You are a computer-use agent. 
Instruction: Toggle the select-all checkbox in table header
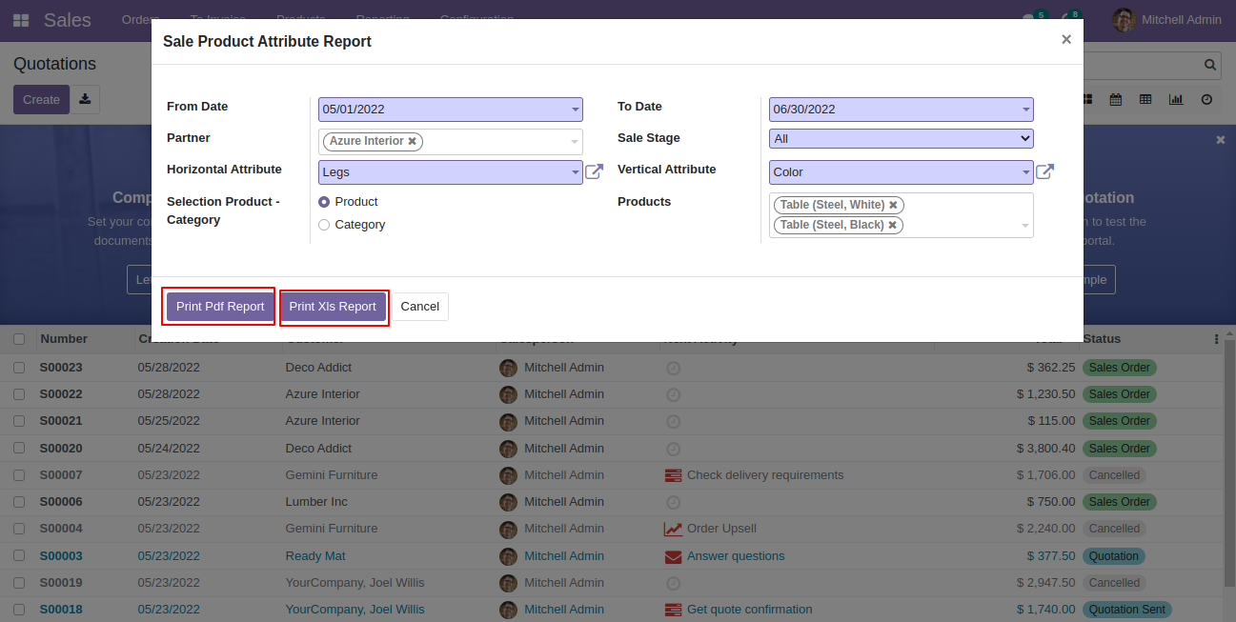(x=19, y=339)
